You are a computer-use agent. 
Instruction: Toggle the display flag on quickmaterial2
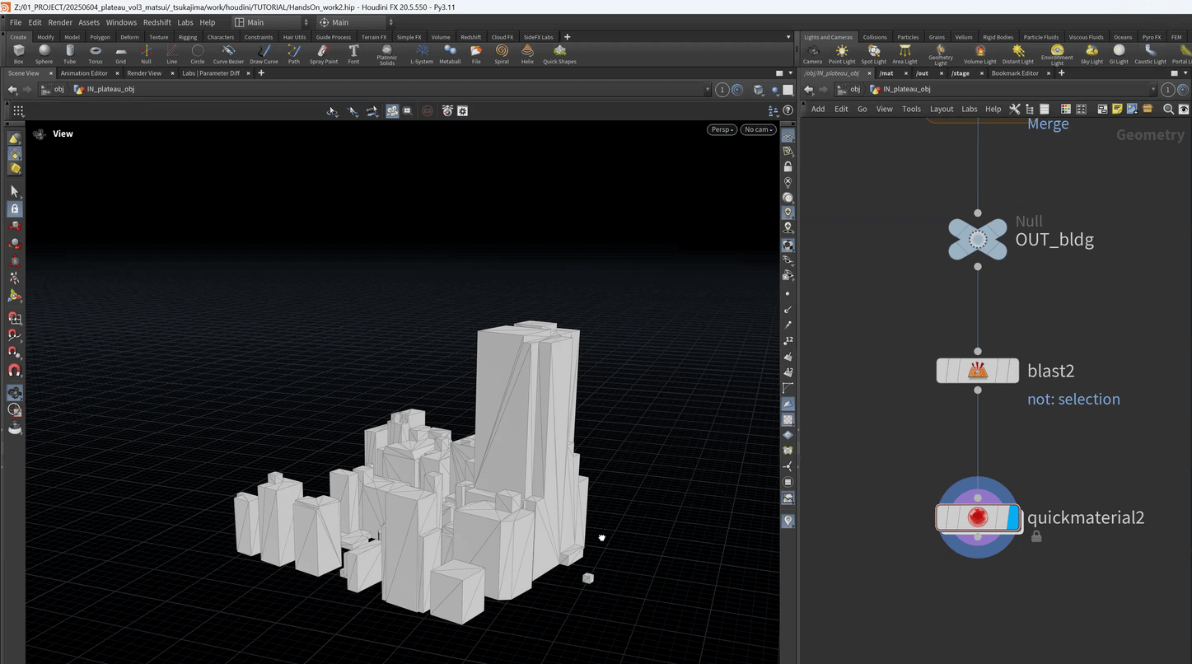tap(1012, 517)
